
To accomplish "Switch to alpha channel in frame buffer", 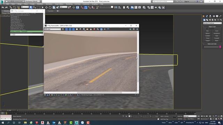I will (77, 29).
